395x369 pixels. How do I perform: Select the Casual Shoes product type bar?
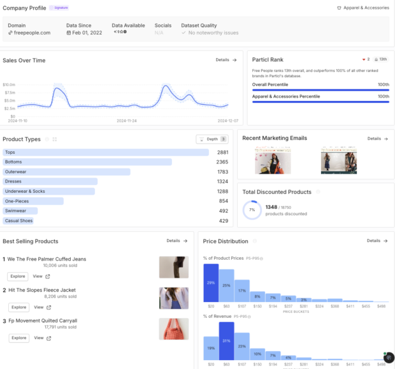18,221
